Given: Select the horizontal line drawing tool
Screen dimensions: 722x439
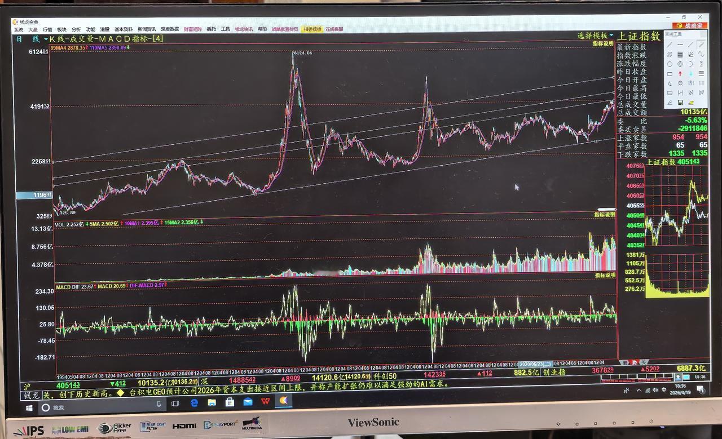Looking at the screenshot, I should click(680, 45).
